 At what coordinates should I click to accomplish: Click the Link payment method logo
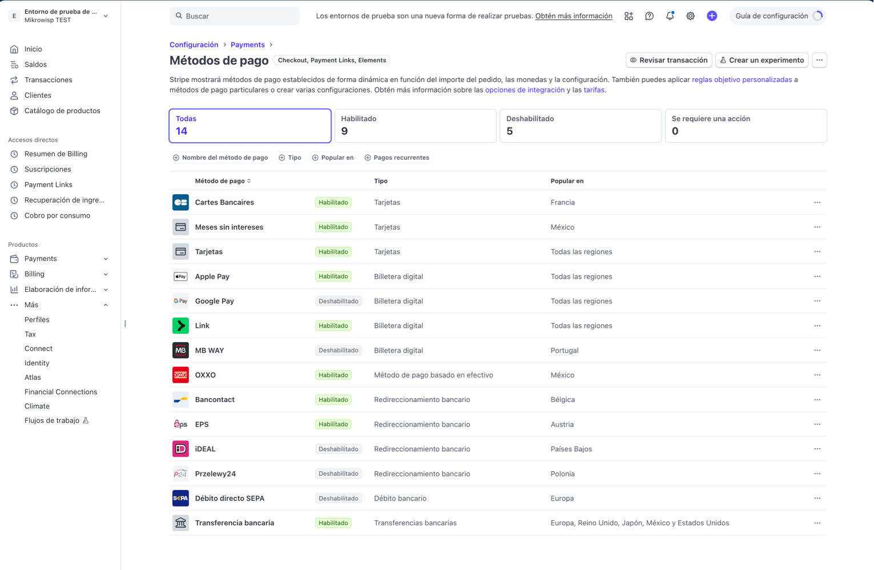tap(180, 326)
